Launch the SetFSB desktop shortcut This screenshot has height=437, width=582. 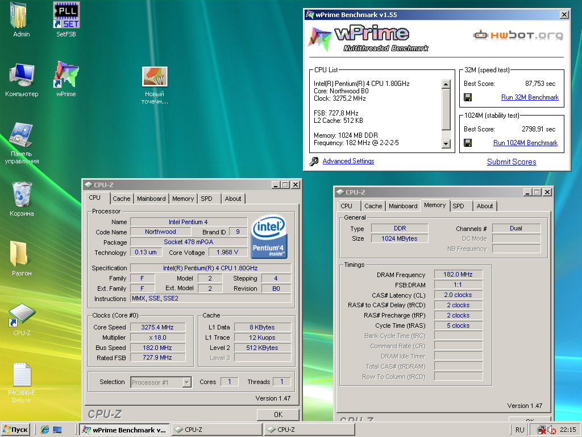click(66, 20)
